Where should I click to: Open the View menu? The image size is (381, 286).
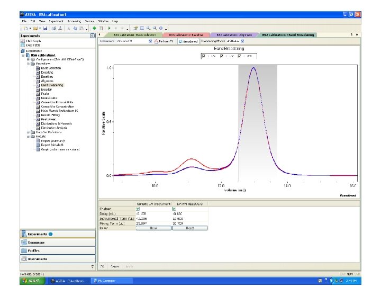point(42,21)
